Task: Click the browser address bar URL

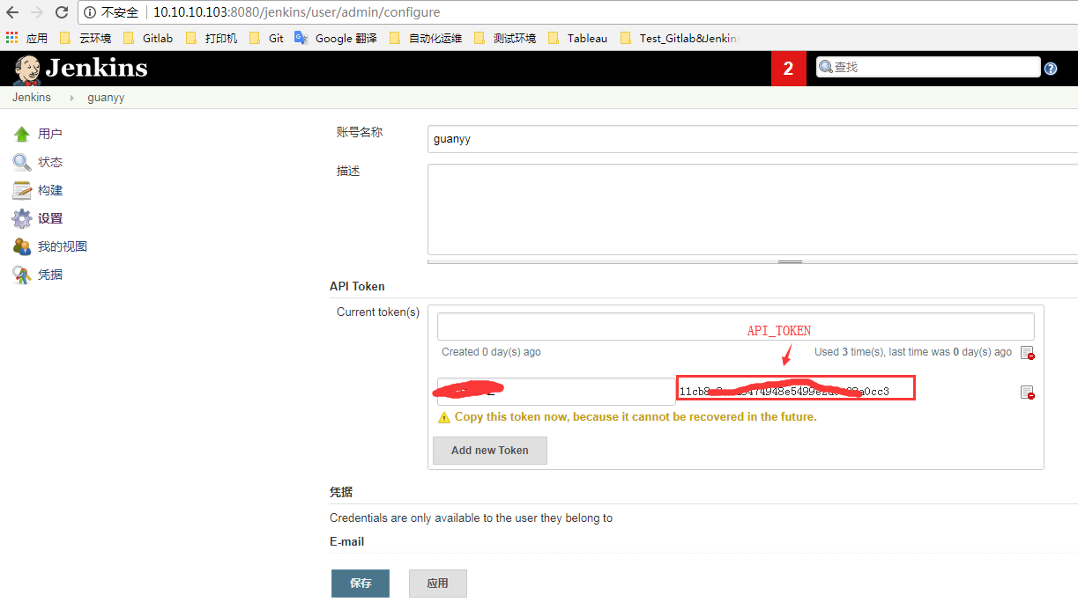Action: 297,12
